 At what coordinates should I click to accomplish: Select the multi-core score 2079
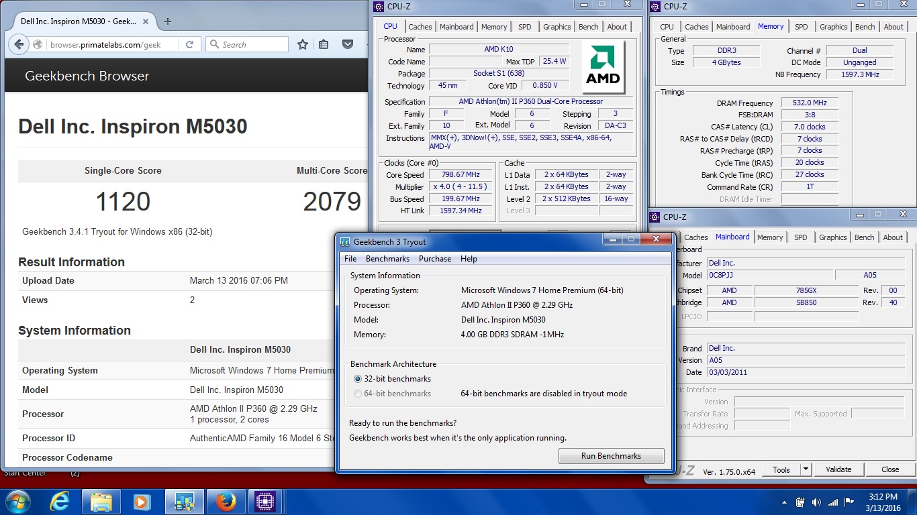click(x=332, y=201)
